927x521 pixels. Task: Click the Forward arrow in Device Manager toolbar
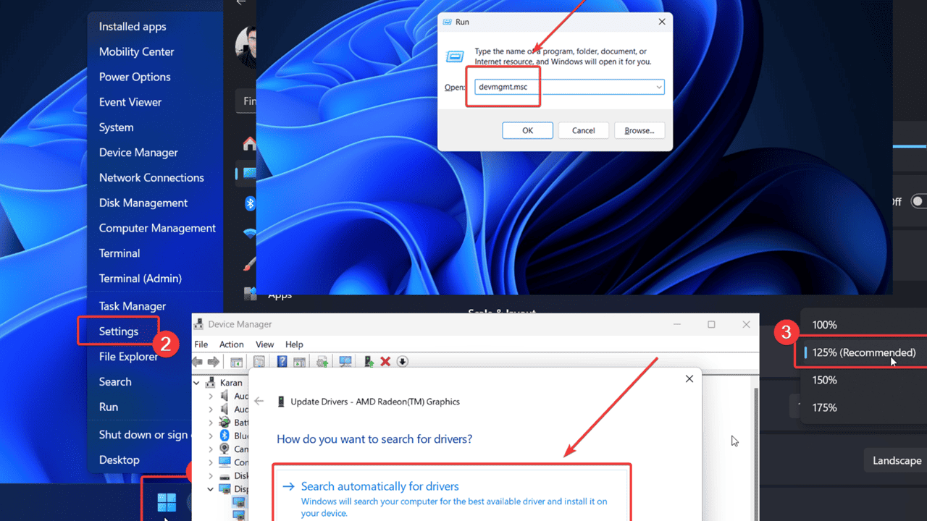click(214, 362)
